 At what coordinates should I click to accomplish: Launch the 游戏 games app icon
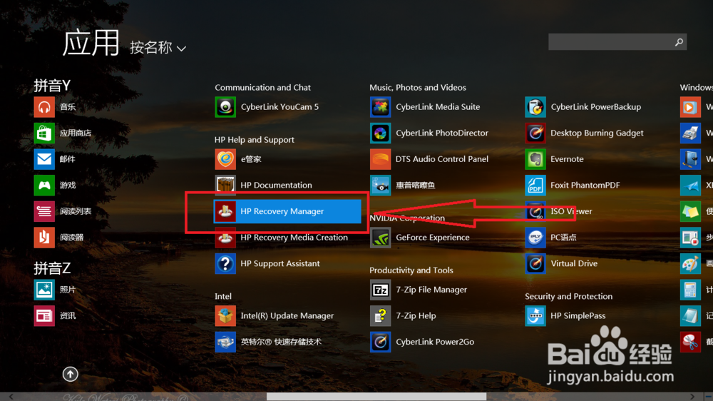click(x=44, y=186)
